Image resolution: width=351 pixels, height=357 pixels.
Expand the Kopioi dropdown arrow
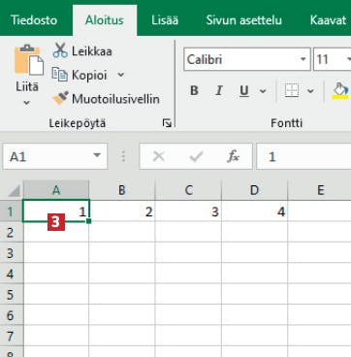(x=120, y=75)
